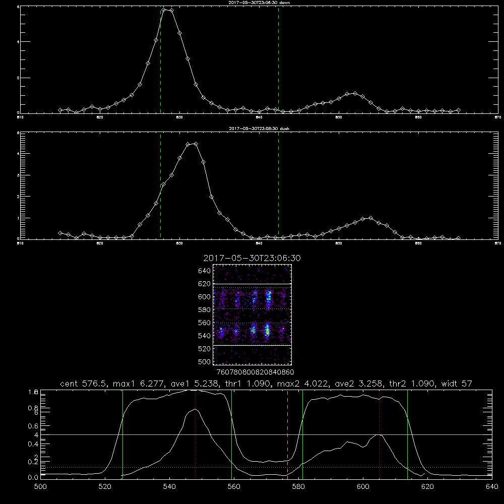This screenshot has width=504, height=504.
Task: Click the "620" y-axis label beside spectral image
Action: point(204,284)
